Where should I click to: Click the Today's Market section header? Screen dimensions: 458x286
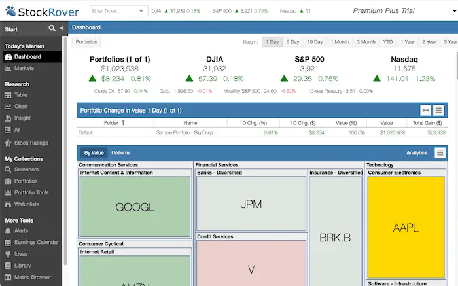pos(24,46)
